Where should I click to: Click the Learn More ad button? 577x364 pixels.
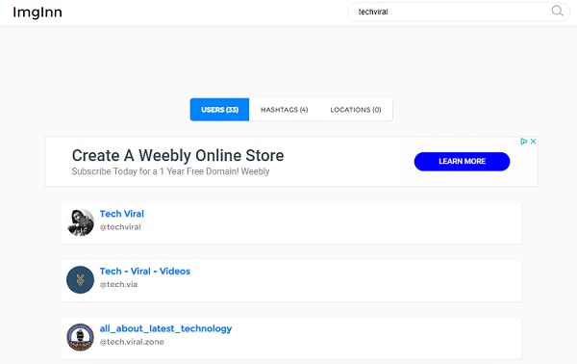[x=462, y=162]
